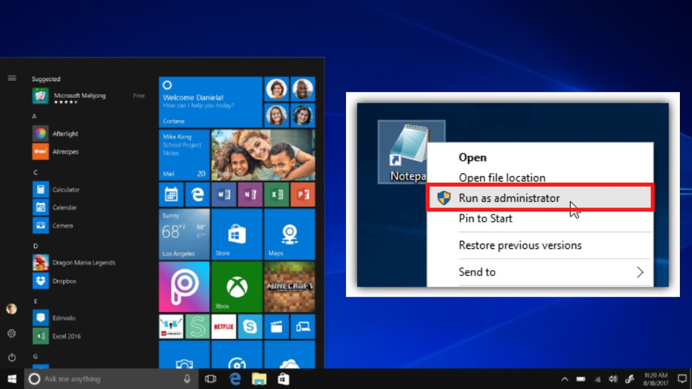Select the Notepad shortcut icon
This screenshot has height=389, width=692.
411,152
